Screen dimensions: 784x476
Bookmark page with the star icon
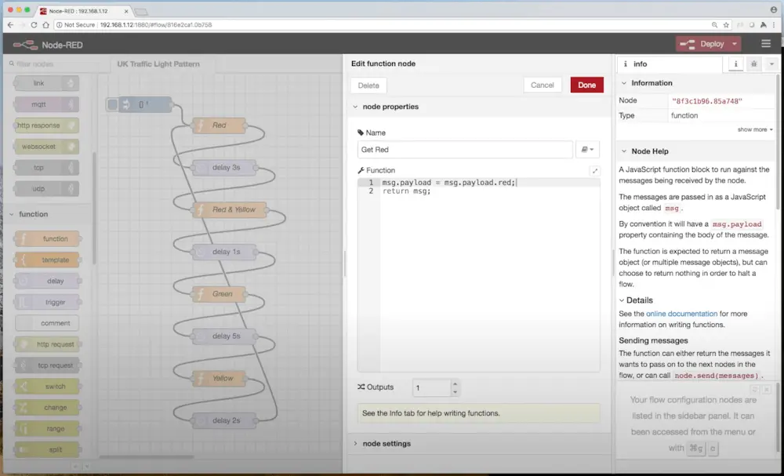tap(726, 25)
